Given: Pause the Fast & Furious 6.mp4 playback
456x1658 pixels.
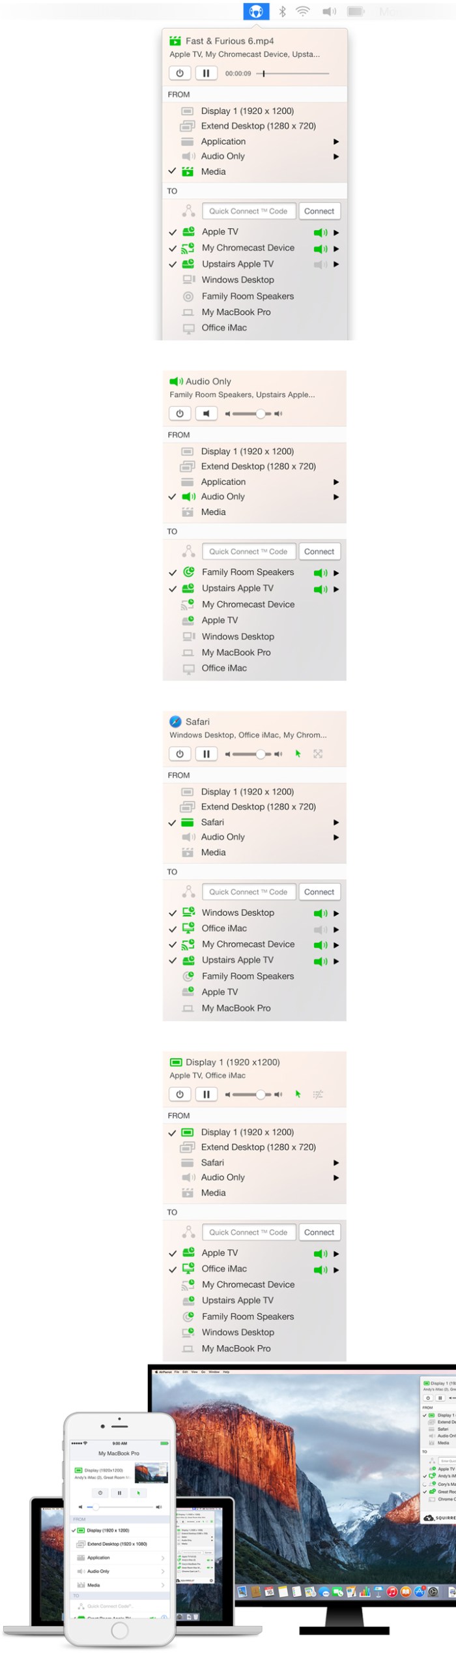Looking at the screenshot, I should (x=206, y=73).
